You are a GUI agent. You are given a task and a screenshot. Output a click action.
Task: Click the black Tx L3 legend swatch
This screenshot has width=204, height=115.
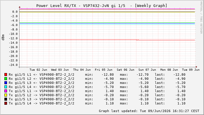(x=6, y=99)
